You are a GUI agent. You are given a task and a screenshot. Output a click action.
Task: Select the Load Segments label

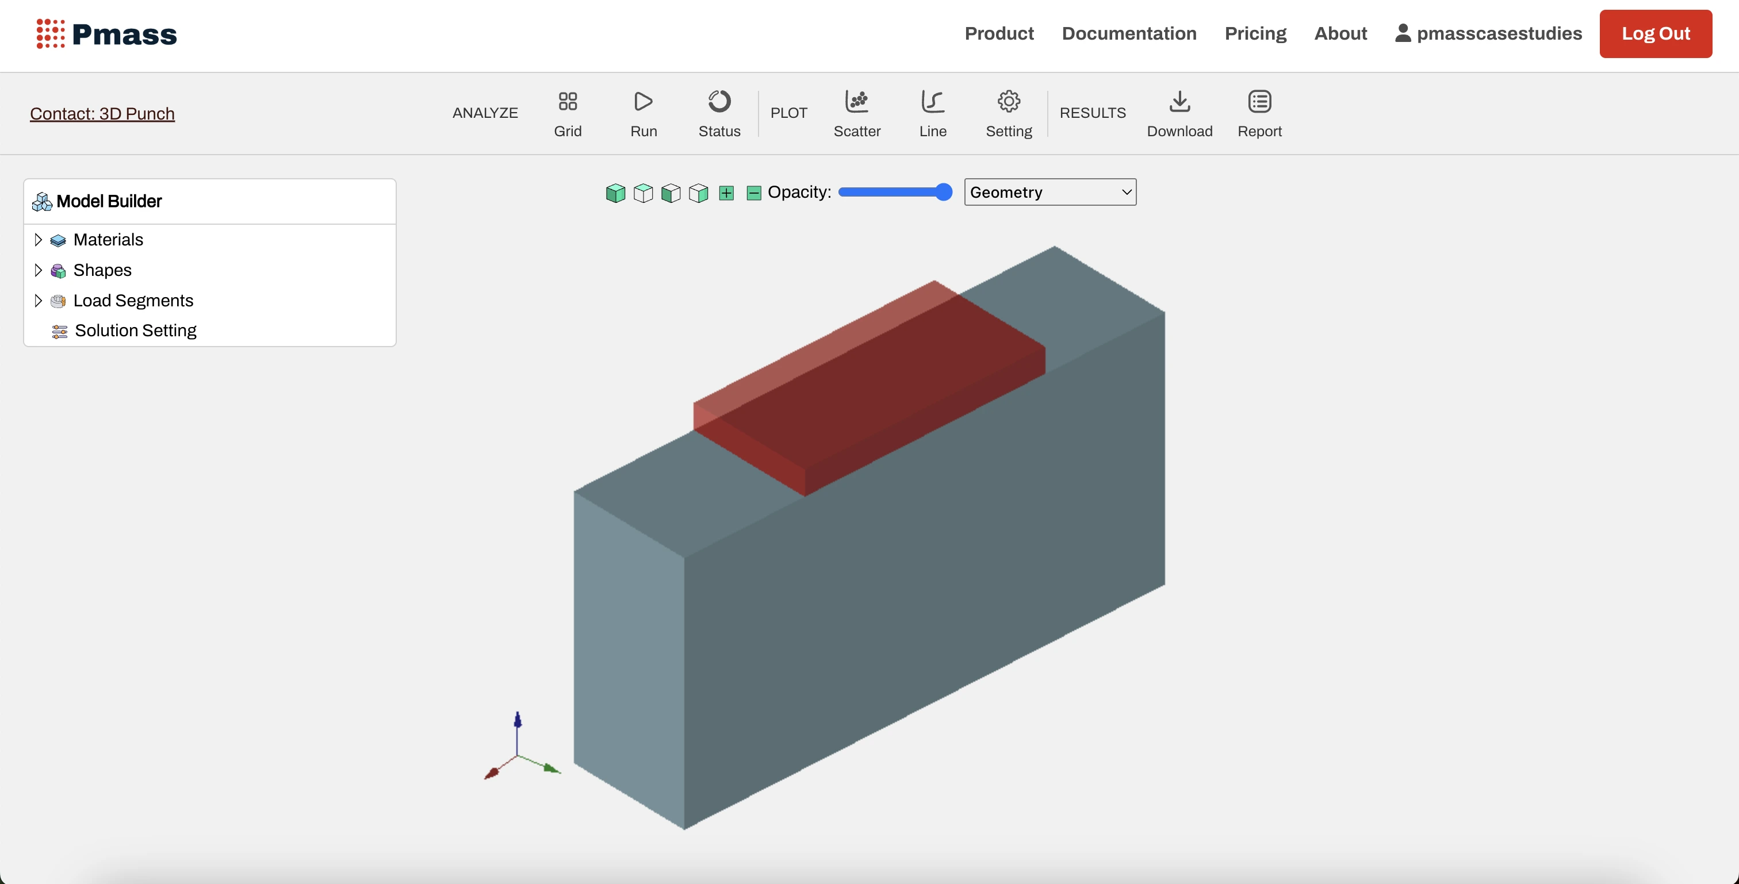point(133,300)
